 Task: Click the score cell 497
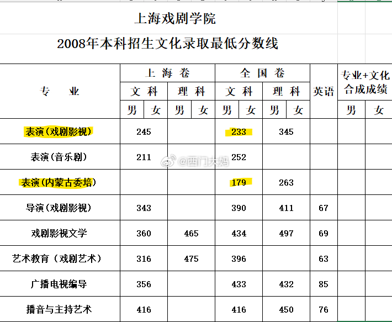coord(286,233)
